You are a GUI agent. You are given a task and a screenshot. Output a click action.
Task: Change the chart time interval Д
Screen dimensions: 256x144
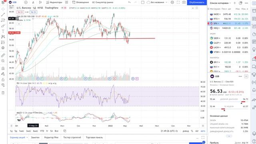[33, 2]
